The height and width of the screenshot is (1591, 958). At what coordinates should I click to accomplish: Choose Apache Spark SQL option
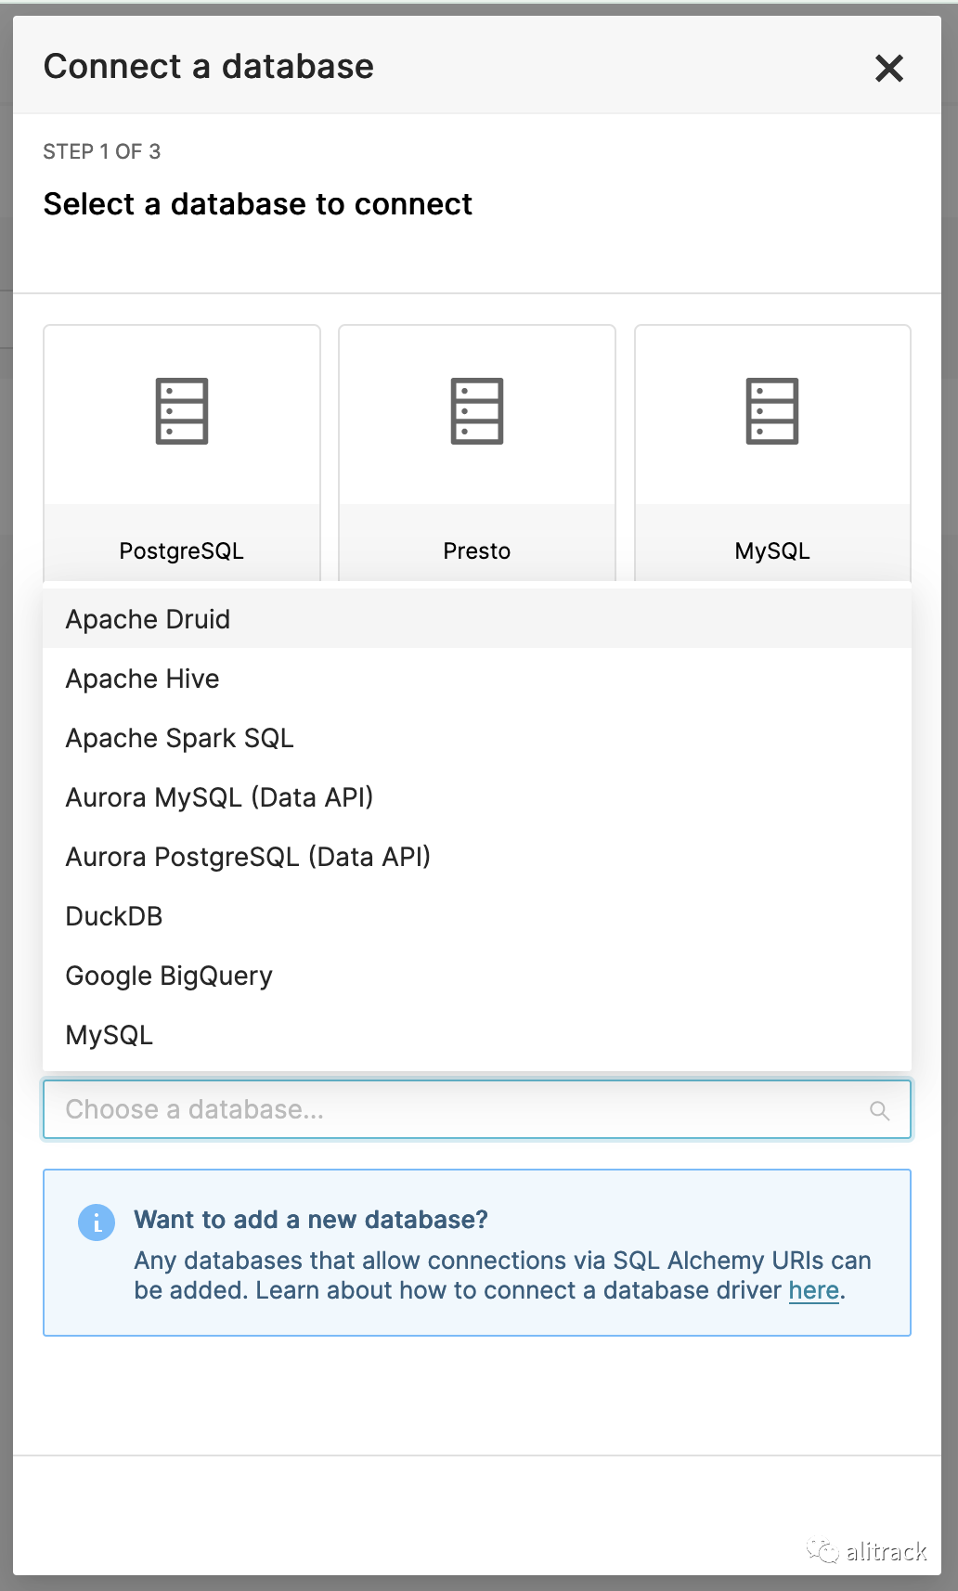coord(180,738)
